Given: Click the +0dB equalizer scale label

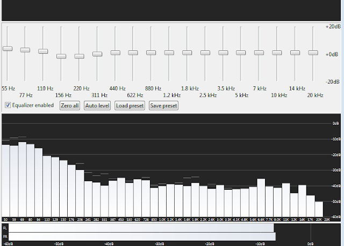Looking at the screenshot, I should (x=332, y=54).
